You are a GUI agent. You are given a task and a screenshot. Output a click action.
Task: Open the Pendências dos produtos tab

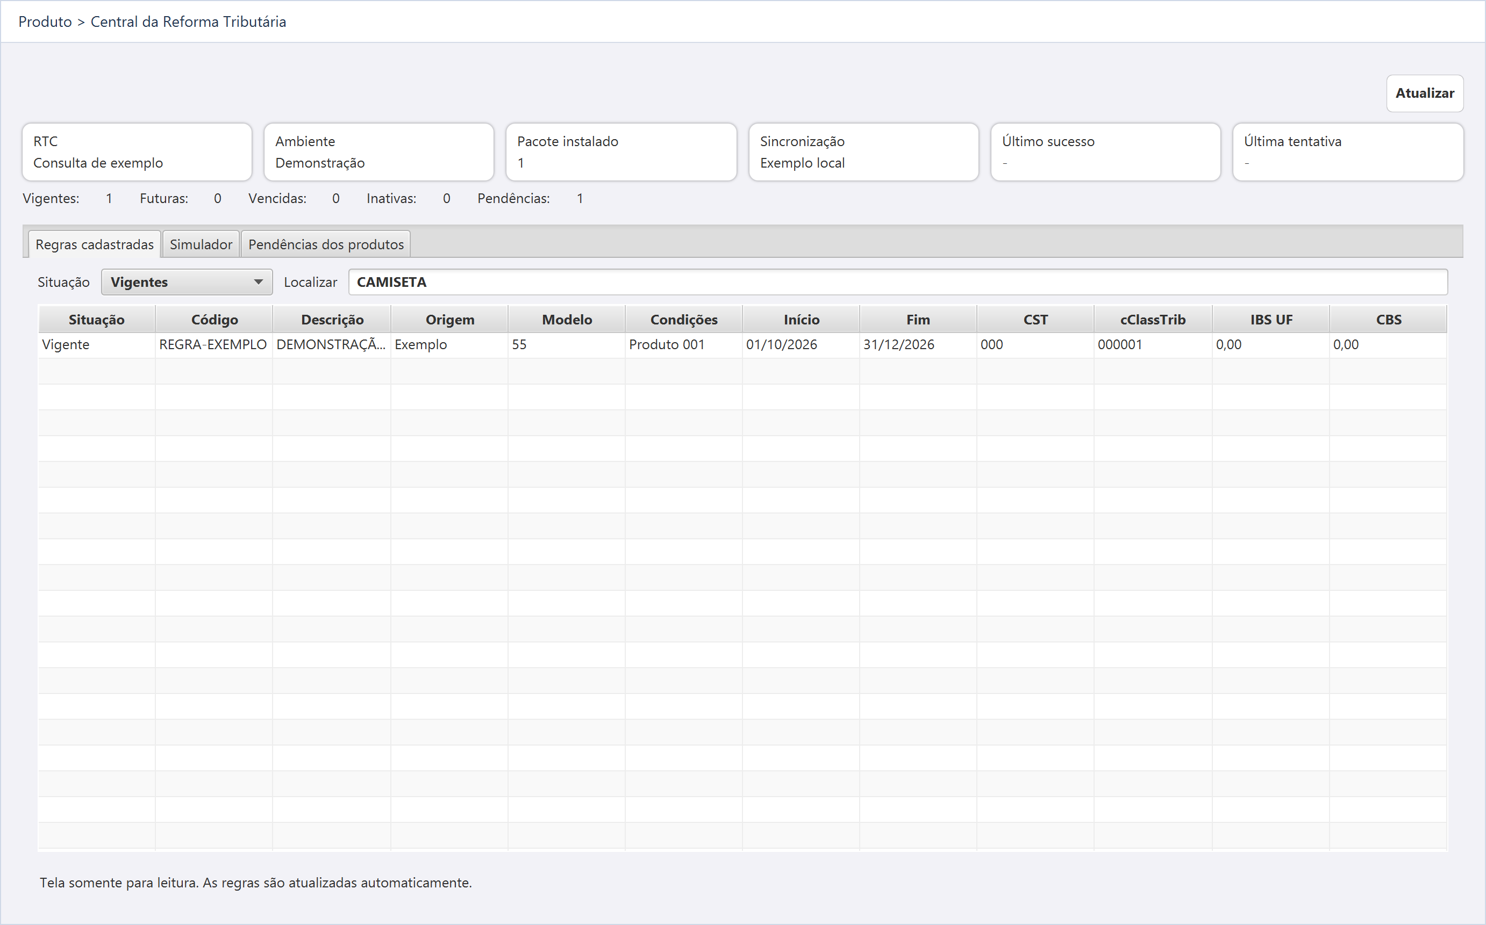[x=326, y=244]
